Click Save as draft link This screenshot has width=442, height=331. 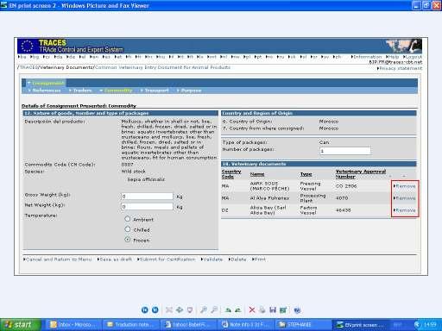pos(115,259)
